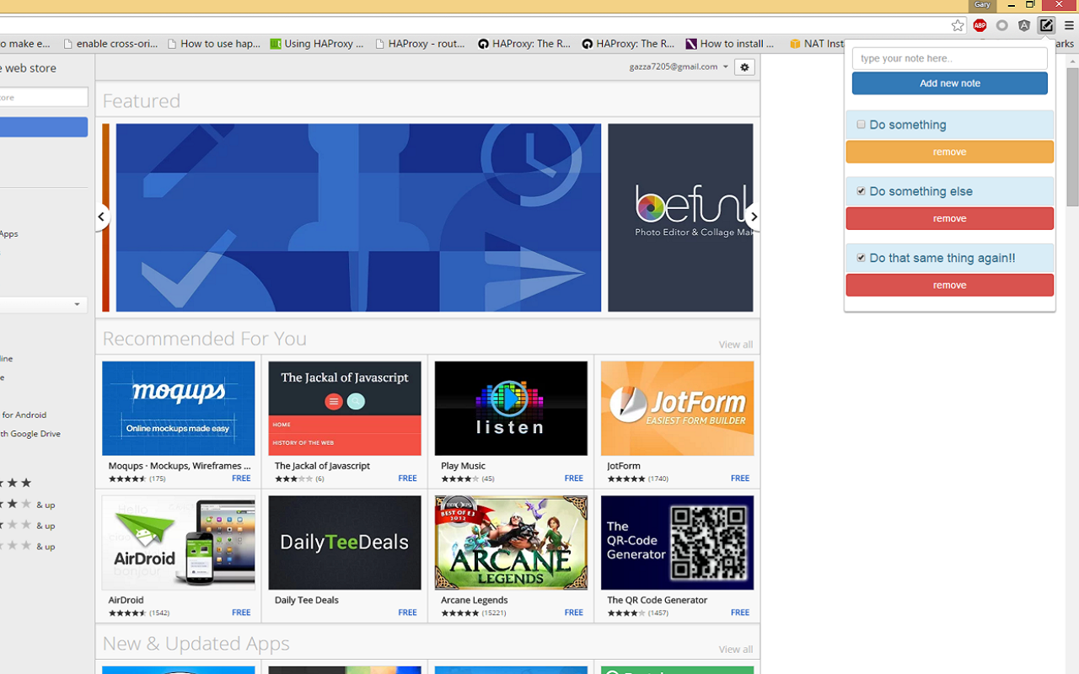Viewport: 1079px width, 674px height.
Task: Open the Daily Tee Deals thumbnail
Action: click(345, 543)
